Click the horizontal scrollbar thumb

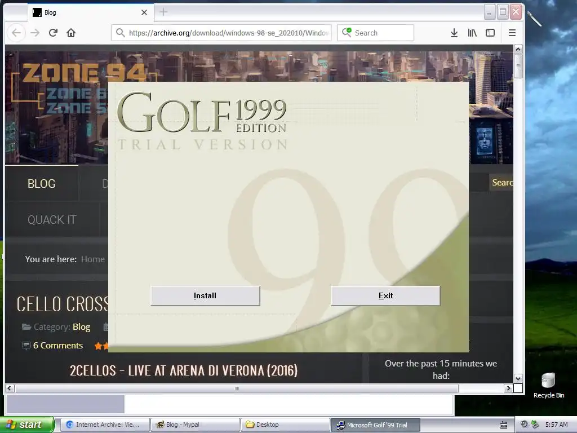237,388
